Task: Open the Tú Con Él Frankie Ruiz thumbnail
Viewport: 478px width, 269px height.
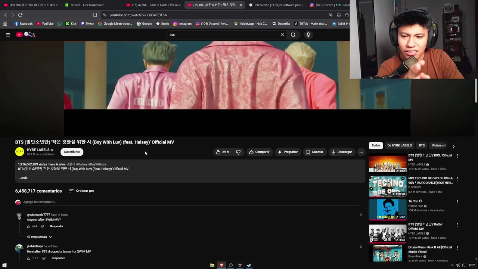Action: pos(388,210)
